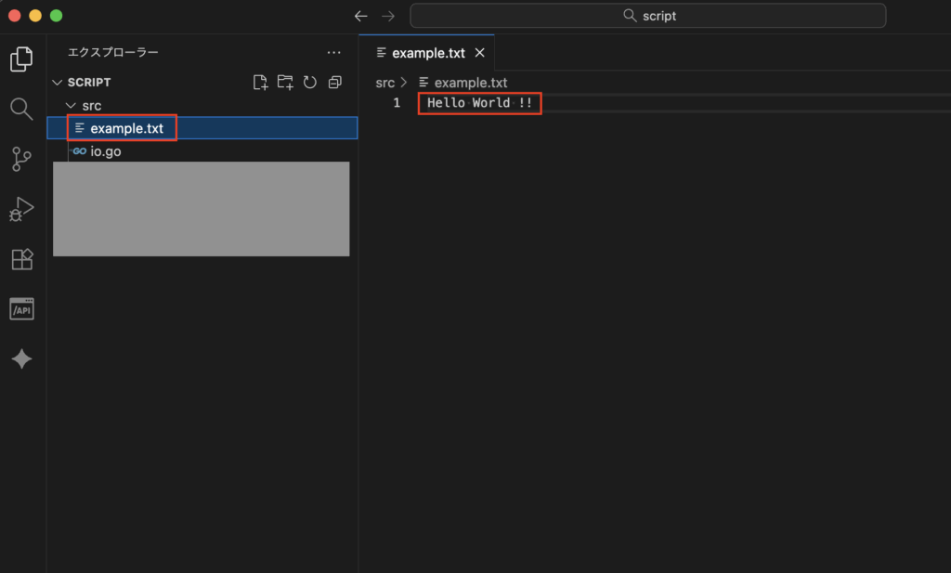The height and width of the screenshot is (573, 951).
Task: Open explorer more actions ellipsis menu
Action: [334, 53]
